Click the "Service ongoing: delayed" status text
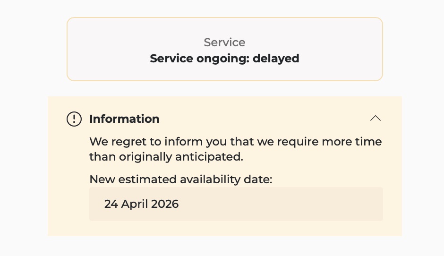 (x=224, y=59)
